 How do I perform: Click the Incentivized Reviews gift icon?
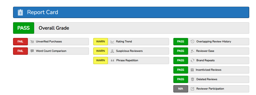pyautogui.click(x=192, y=70)
